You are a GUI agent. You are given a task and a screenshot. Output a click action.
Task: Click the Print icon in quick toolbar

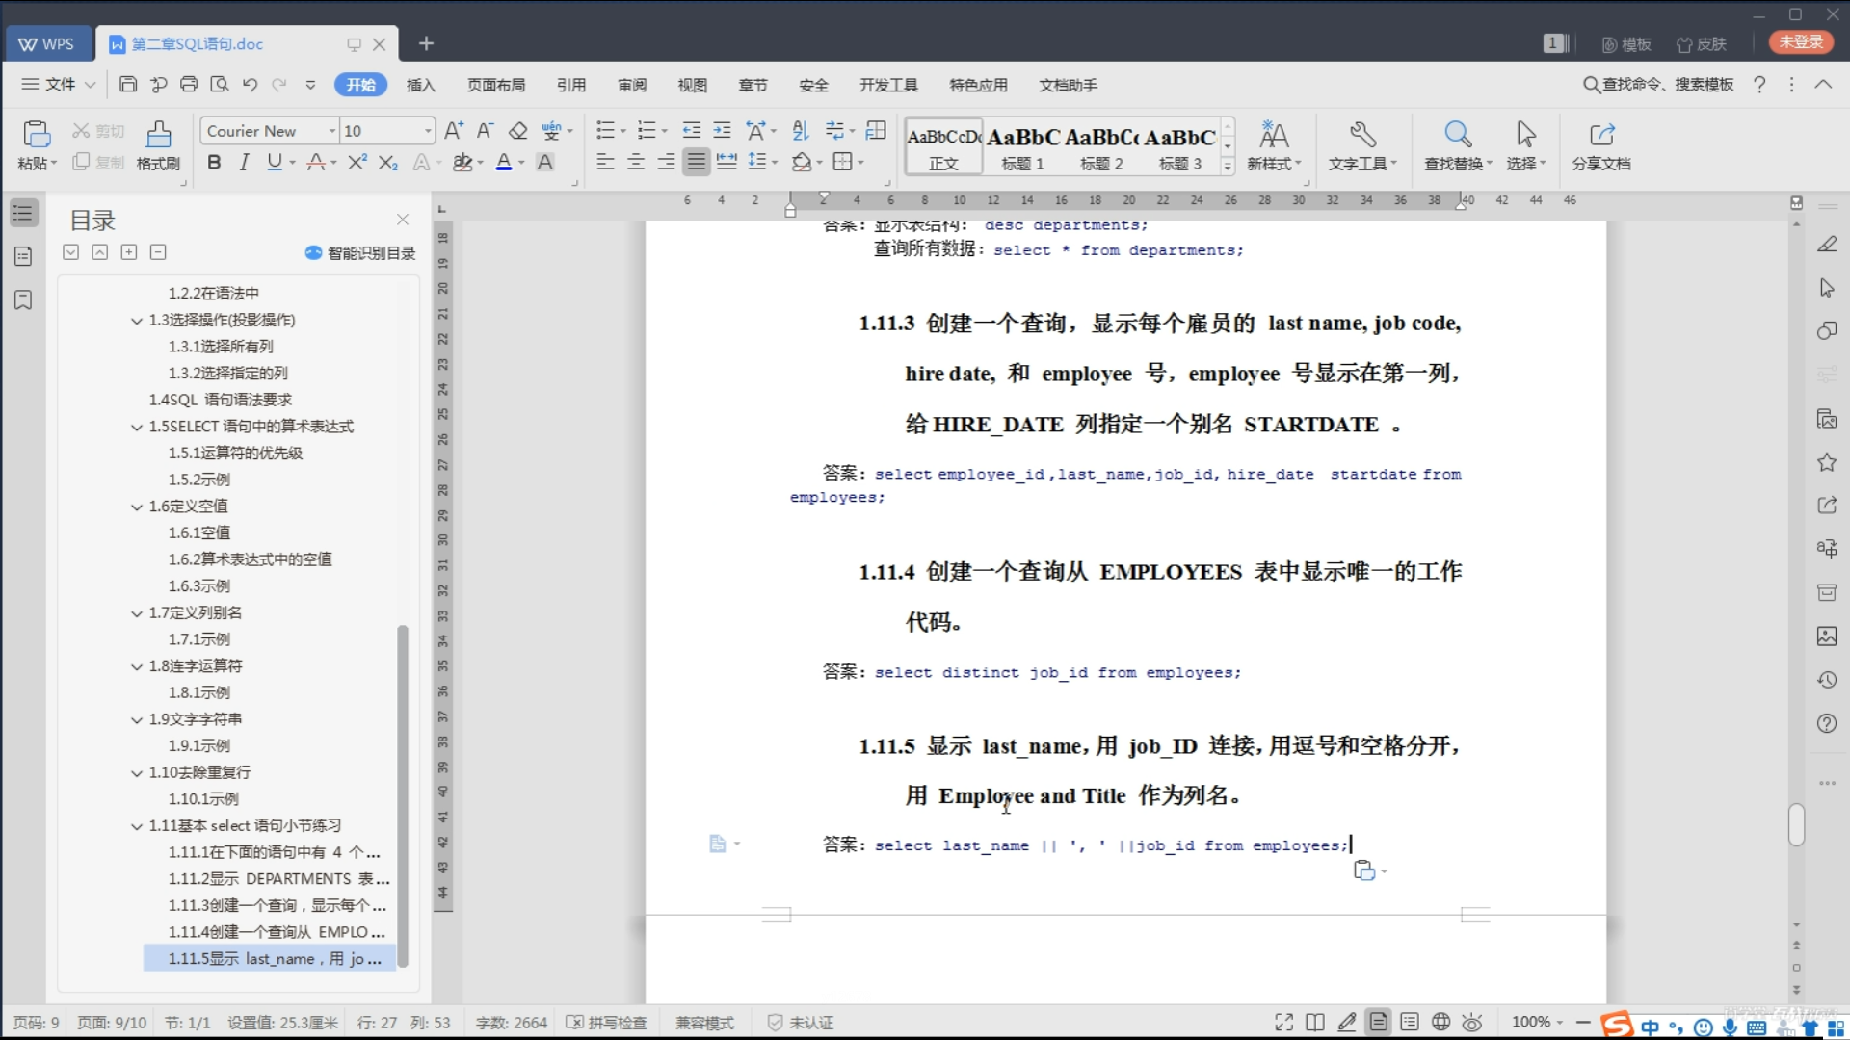pos(189,85)
